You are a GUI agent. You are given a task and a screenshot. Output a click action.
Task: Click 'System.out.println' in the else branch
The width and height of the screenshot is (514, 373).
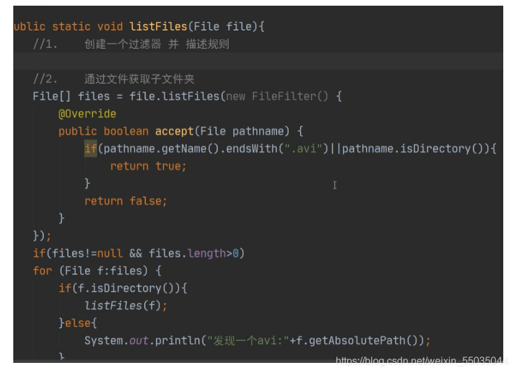(142, 341)
